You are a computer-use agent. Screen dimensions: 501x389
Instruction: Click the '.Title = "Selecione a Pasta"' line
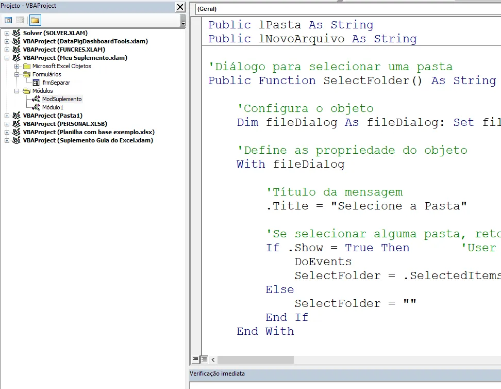366,206
